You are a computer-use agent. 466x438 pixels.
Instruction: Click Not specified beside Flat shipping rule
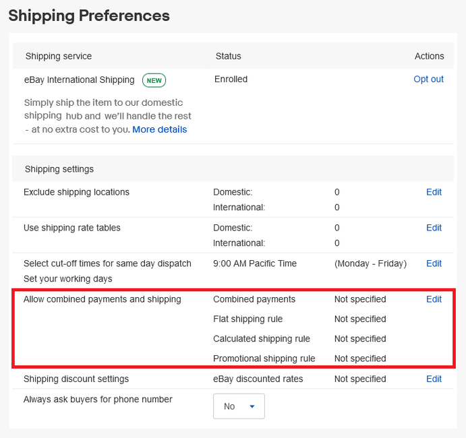point(360,319)
